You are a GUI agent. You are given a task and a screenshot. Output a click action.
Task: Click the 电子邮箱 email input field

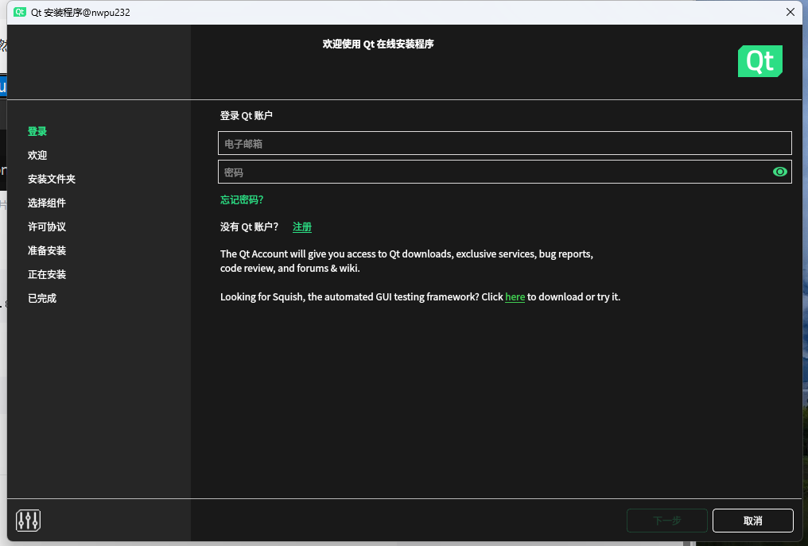tap(504, 143)
